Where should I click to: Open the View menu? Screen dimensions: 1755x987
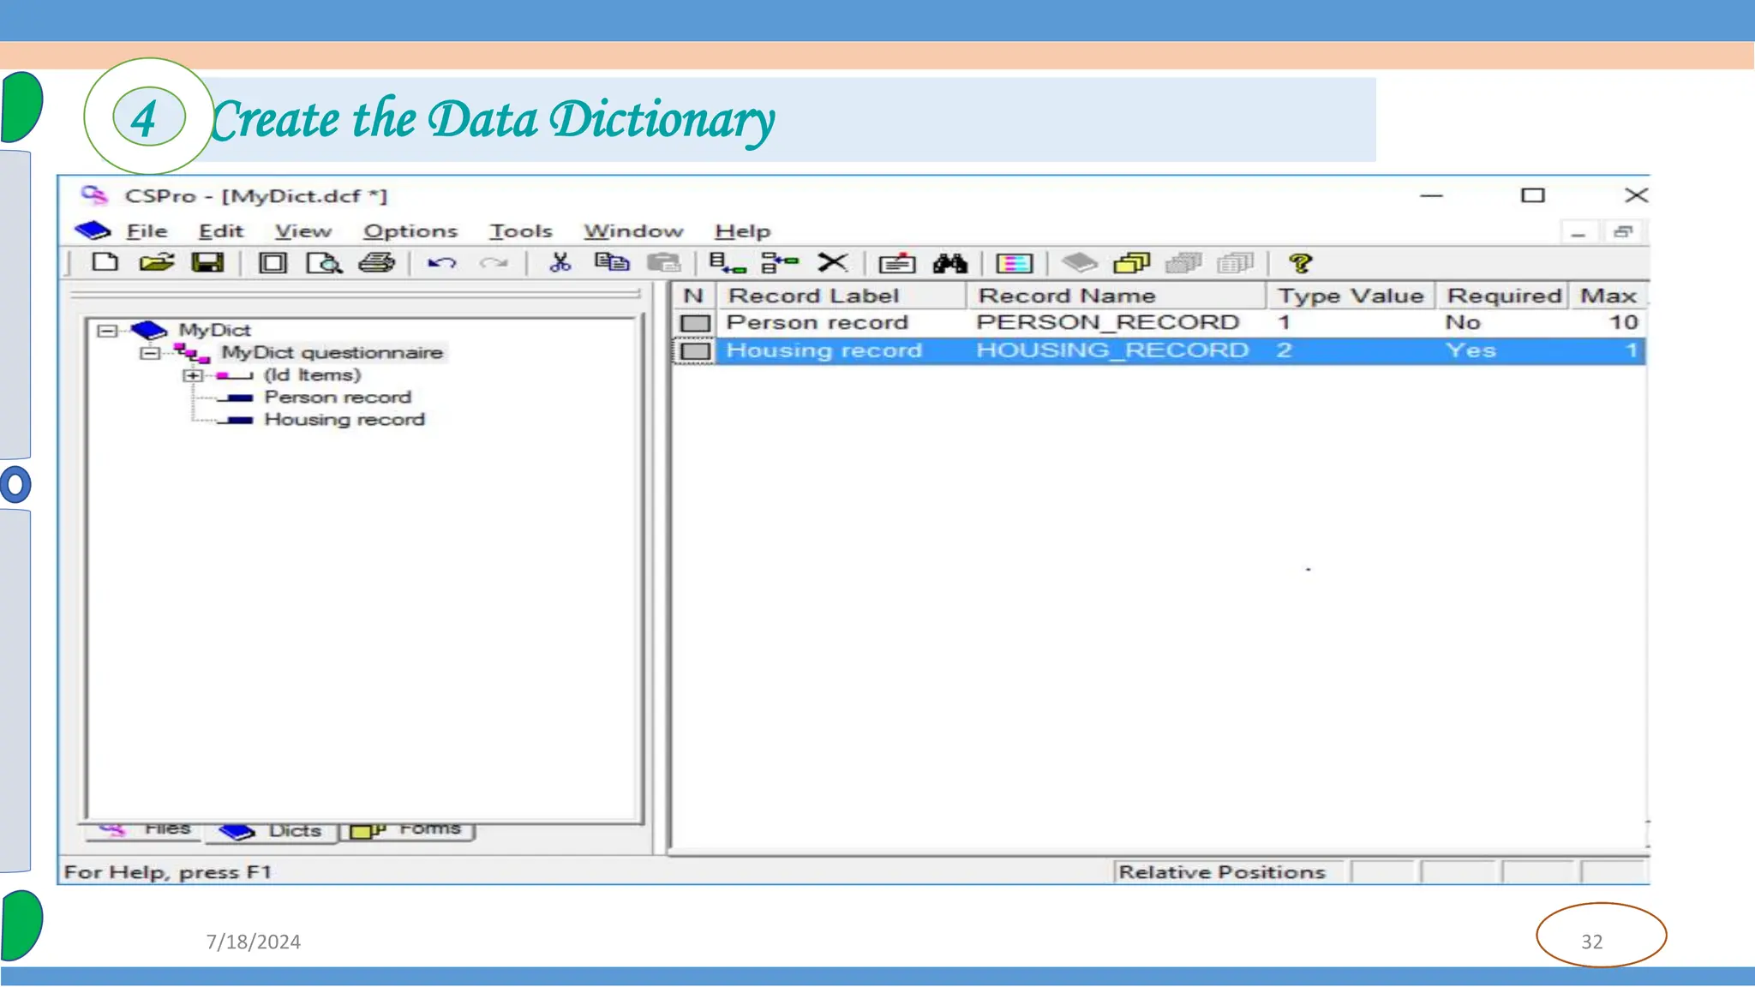coord(302,231)
